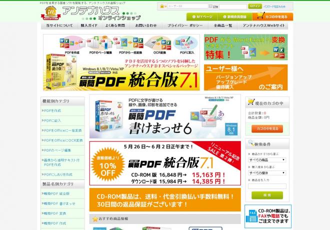Screen dimensions: 330x230
Task: Click the PDFのページ編集 icon in the top banner
Action: (100, 43)
